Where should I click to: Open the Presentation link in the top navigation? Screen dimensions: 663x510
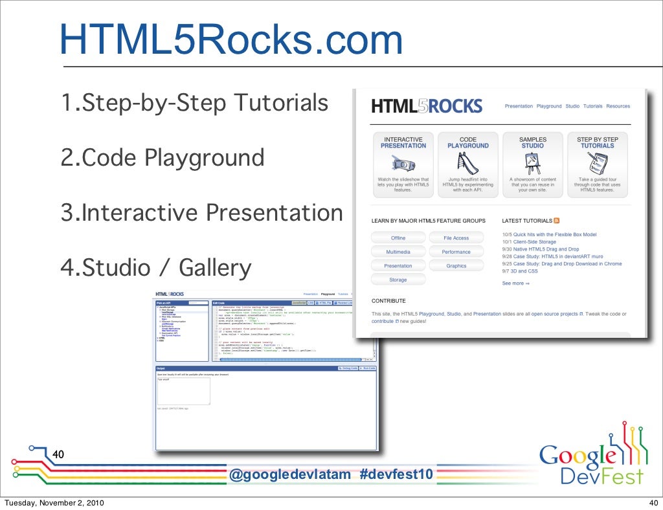[x=519, y=106]
